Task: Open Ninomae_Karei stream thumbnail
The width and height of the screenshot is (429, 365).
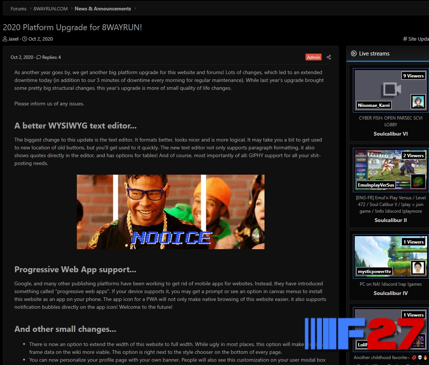Action: (x=391, y=90)
